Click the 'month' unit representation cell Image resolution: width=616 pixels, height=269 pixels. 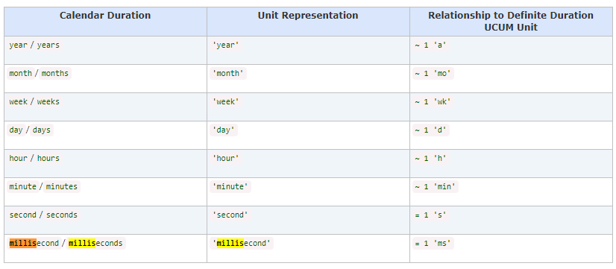[x=228, y=74]
